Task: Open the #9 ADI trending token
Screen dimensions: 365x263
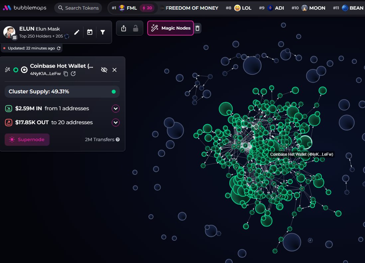Action: click(271, 8)
